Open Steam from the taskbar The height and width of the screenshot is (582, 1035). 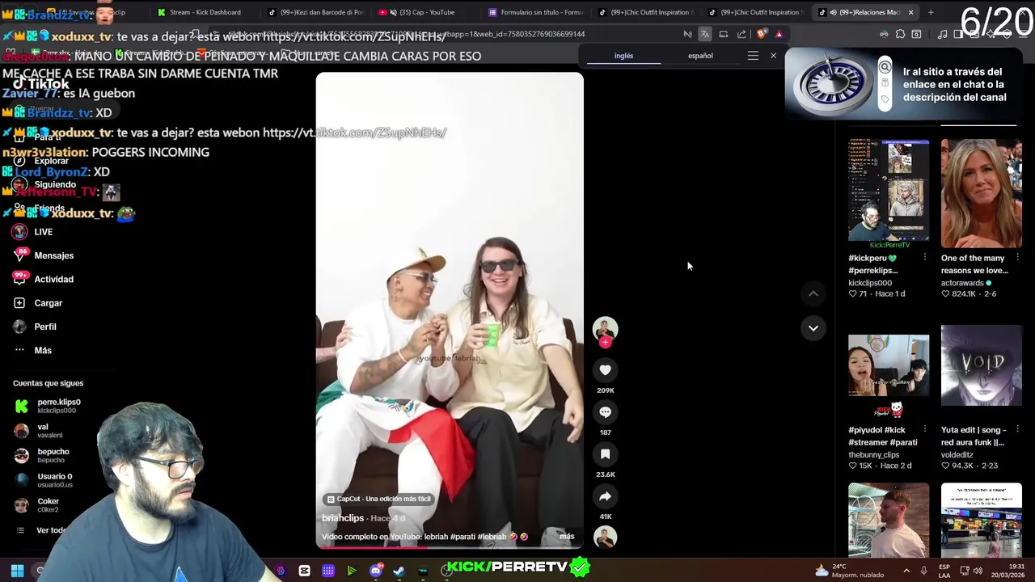coord(399,571)
